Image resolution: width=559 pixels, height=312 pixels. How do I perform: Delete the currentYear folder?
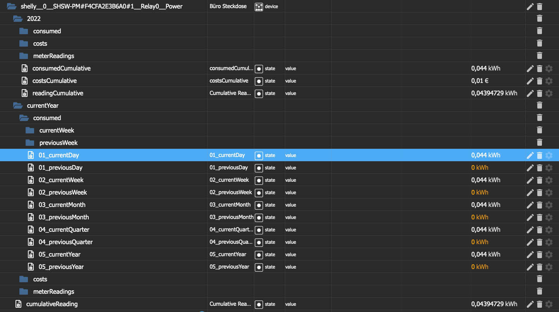(539, 105)
